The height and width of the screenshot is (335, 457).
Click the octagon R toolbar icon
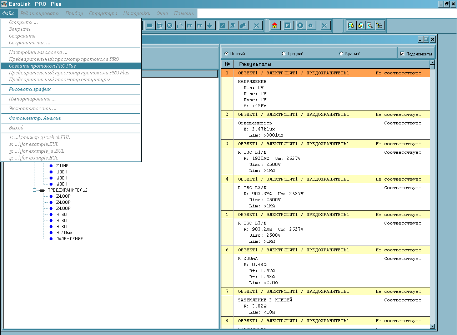(301, 26)
